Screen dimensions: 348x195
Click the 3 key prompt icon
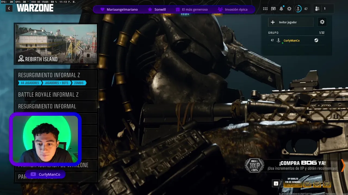(x=276, y=184)
